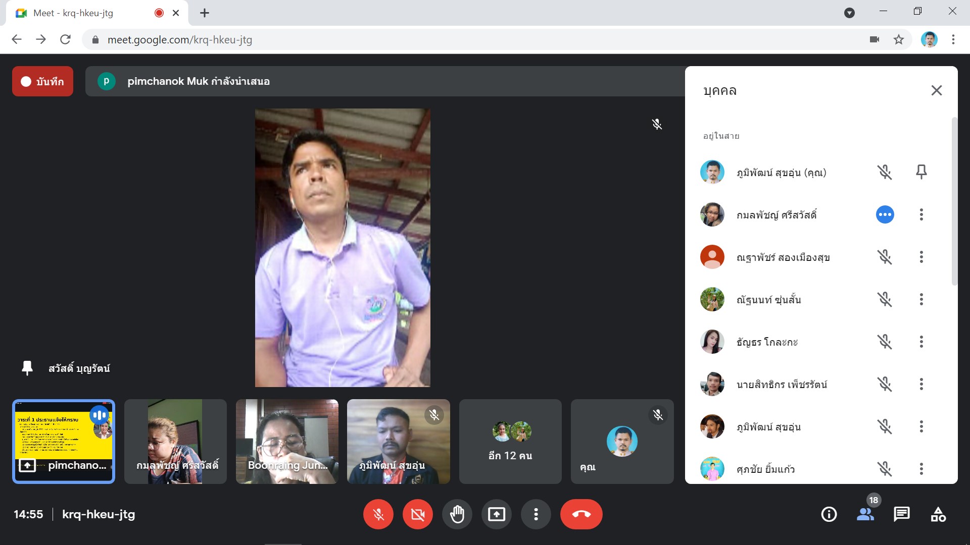This screenshot has width=970, height=545.
Task: Open more options three-dot menu in bottom bar
Action: coord(536,514)
